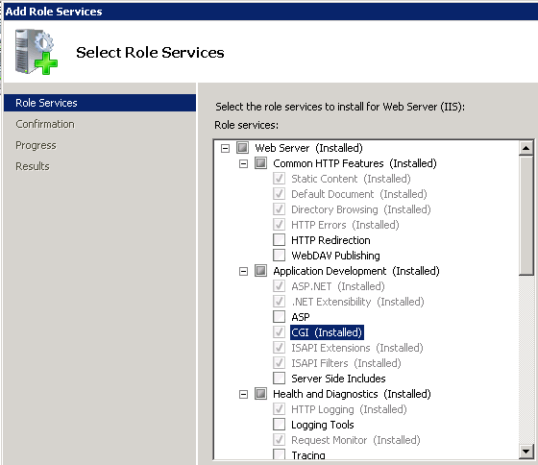Select the ISAPI Extensions (Installed) row
The image size is (538, 465).
(x=357, y=348)
